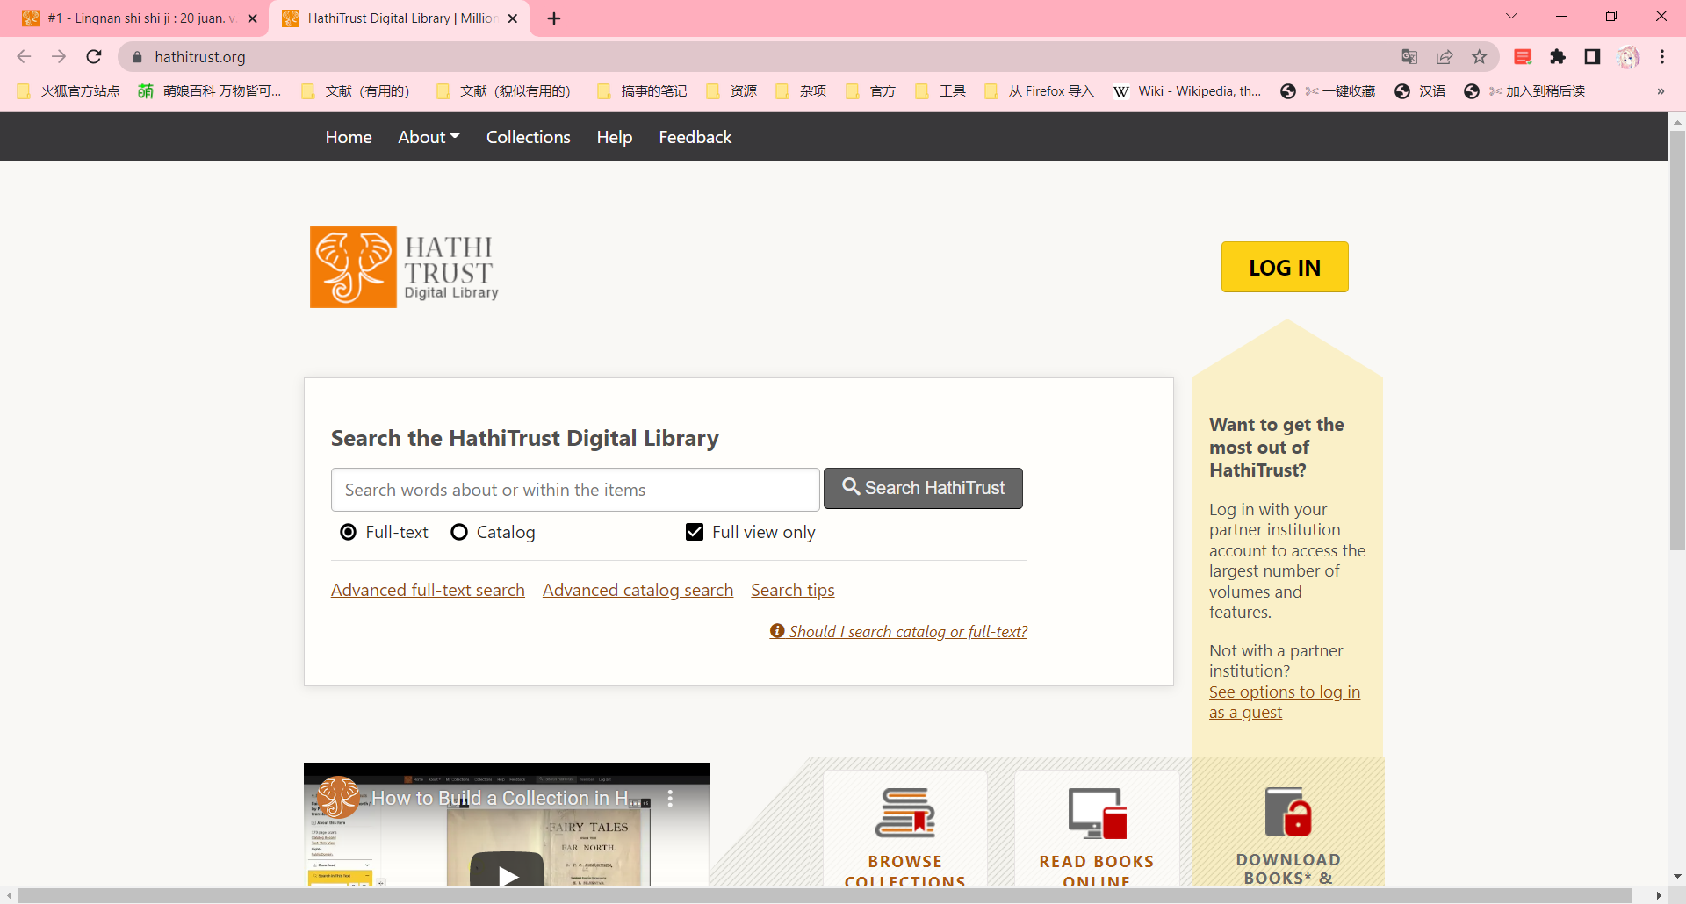
Task: Click the Browse Collections icon
Action: click(904, 813)
